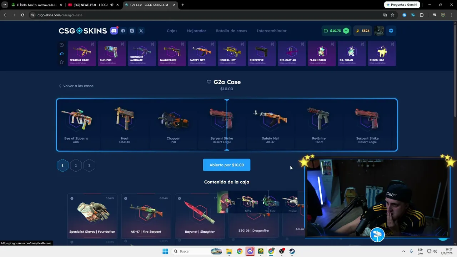
Task: Click Pregunta a Gemini button
Action: pyautogui.click(x=402, y=5)
